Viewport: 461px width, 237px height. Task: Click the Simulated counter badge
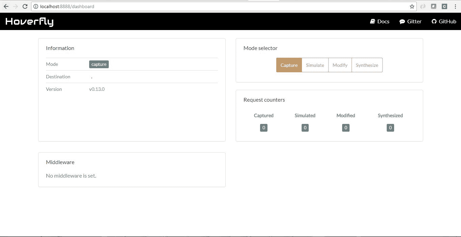(305, 128)
